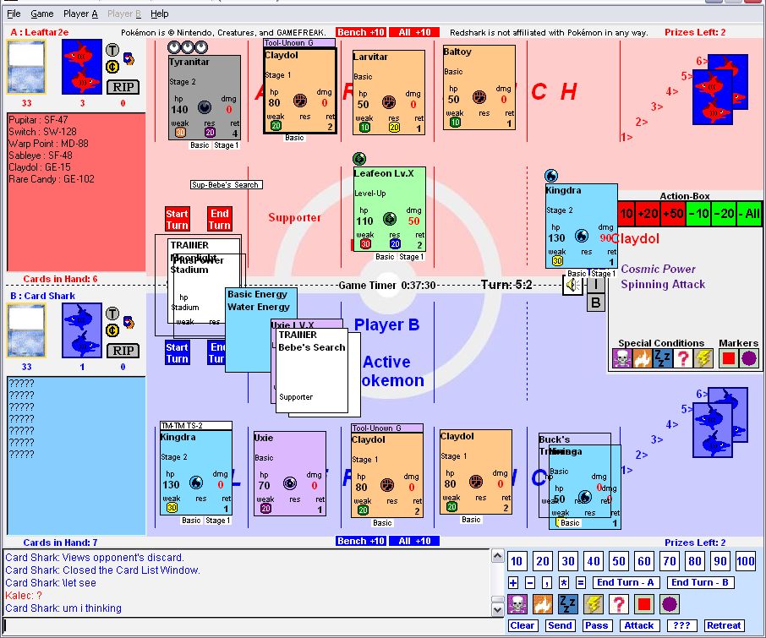Open the Player A menu
The width and height of the screenshot is (766, 638).
(80, 14)
